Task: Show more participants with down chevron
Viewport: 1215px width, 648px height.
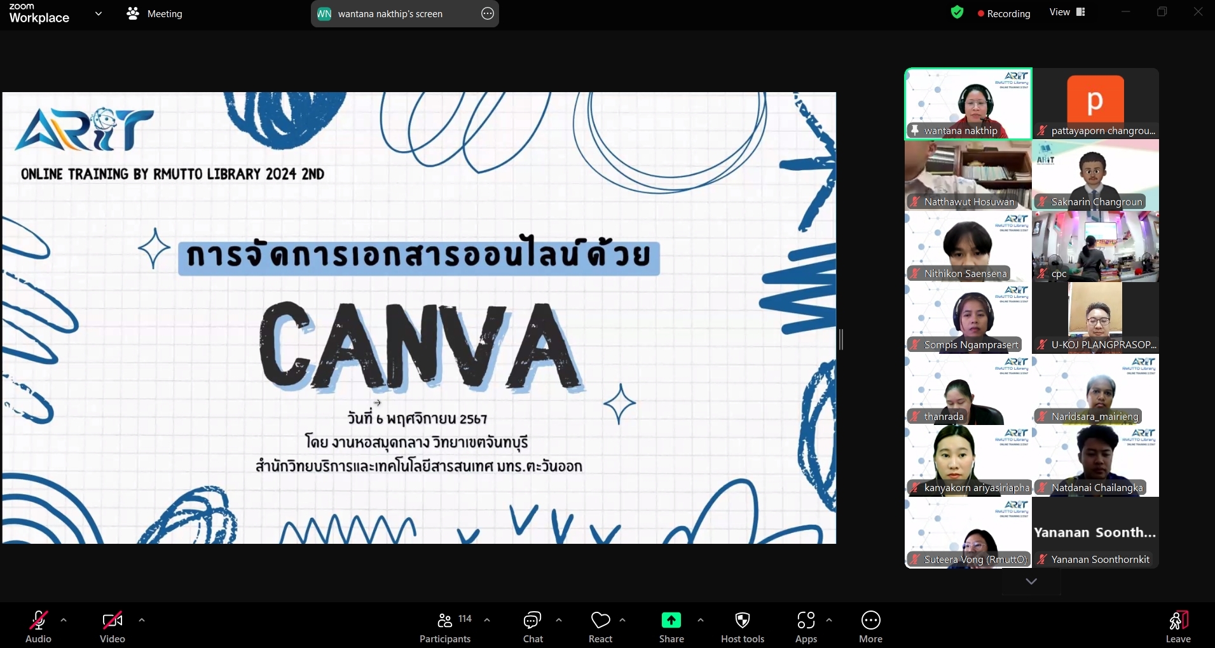Action: [1031, 581]
